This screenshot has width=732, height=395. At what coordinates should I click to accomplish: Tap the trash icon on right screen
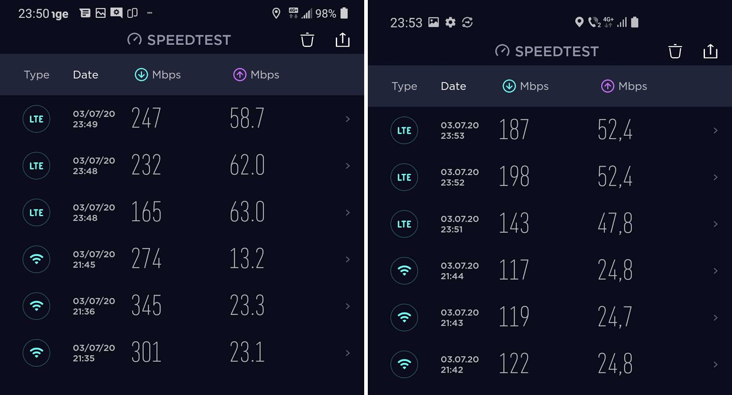tap(675, 51)
